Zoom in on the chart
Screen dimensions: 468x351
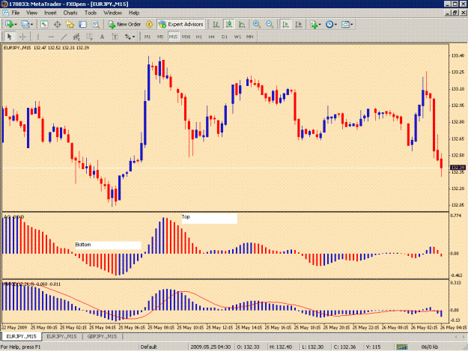point(256,25)
